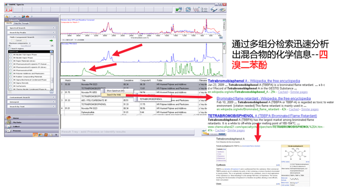
Task: Click the Cancel button in Multi-Component Search
Action: (19, 41)
